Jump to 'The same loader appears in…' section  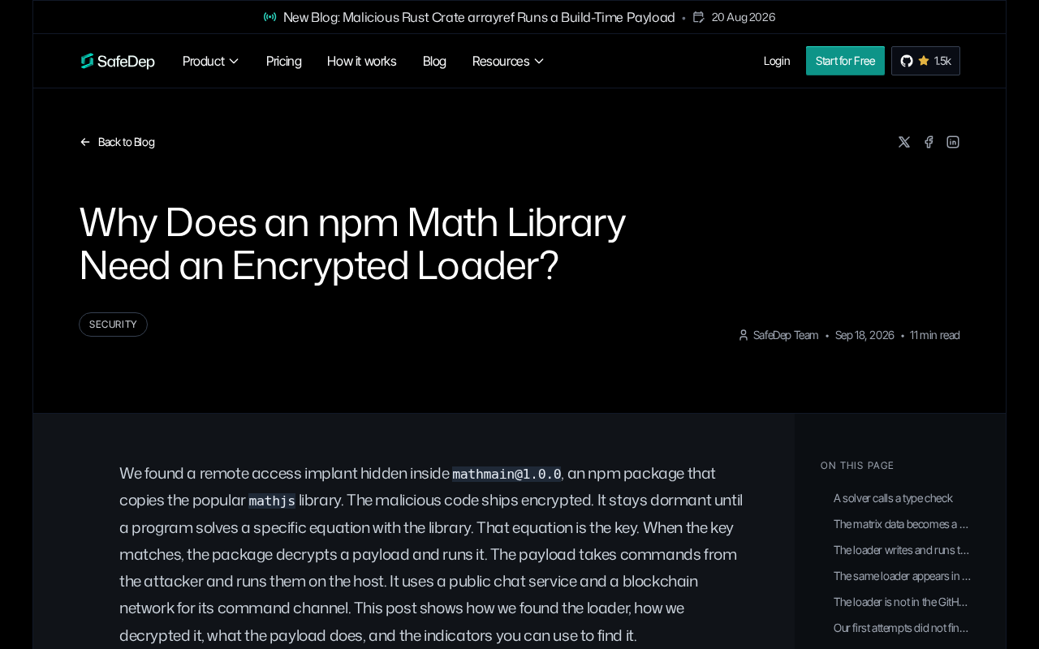coord(902,576)
